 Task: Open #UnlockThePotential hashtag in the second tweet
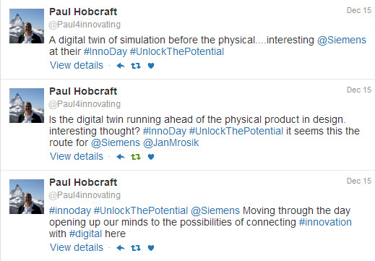tap(236, 132)
